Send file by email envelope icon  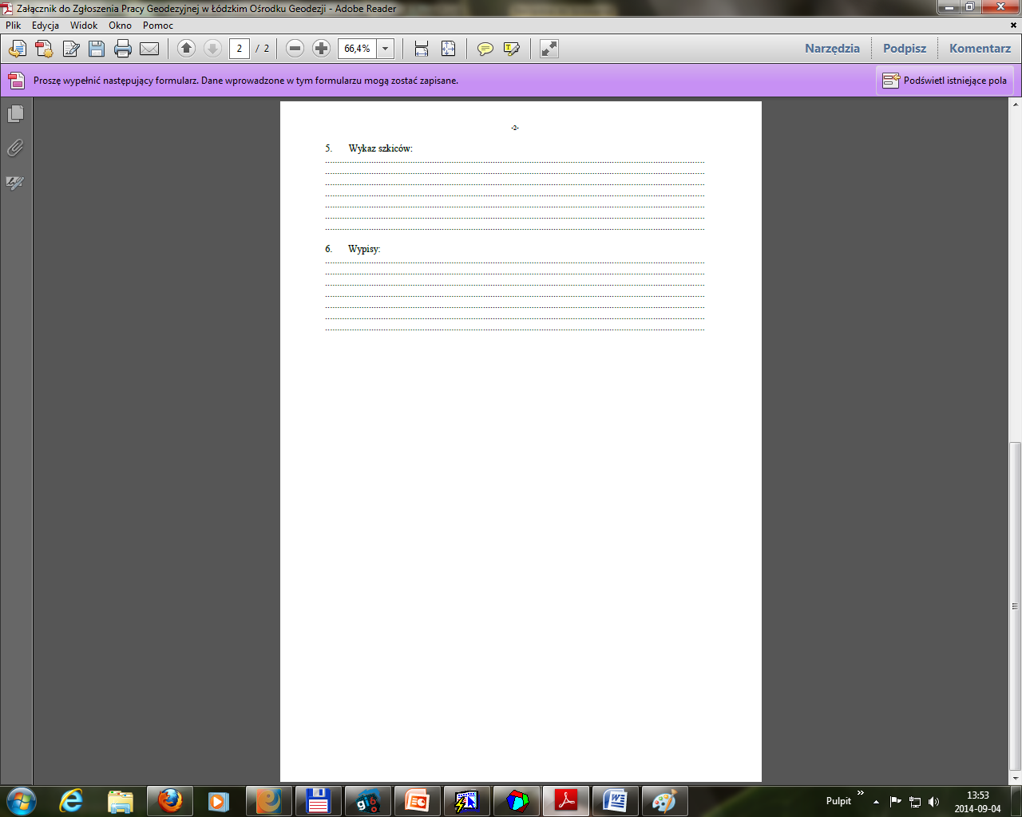point(149,49)
